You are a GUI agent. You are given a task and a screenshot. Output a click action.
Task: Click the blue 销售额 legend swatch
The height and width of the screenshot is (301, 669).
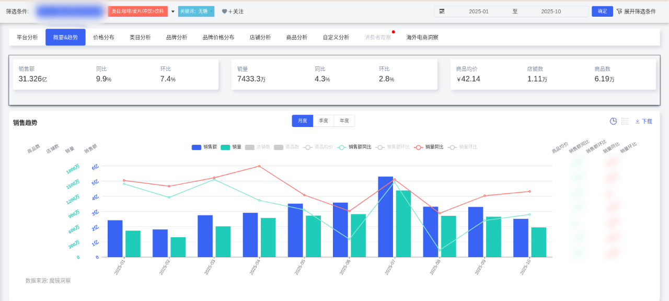pos(197,147)
